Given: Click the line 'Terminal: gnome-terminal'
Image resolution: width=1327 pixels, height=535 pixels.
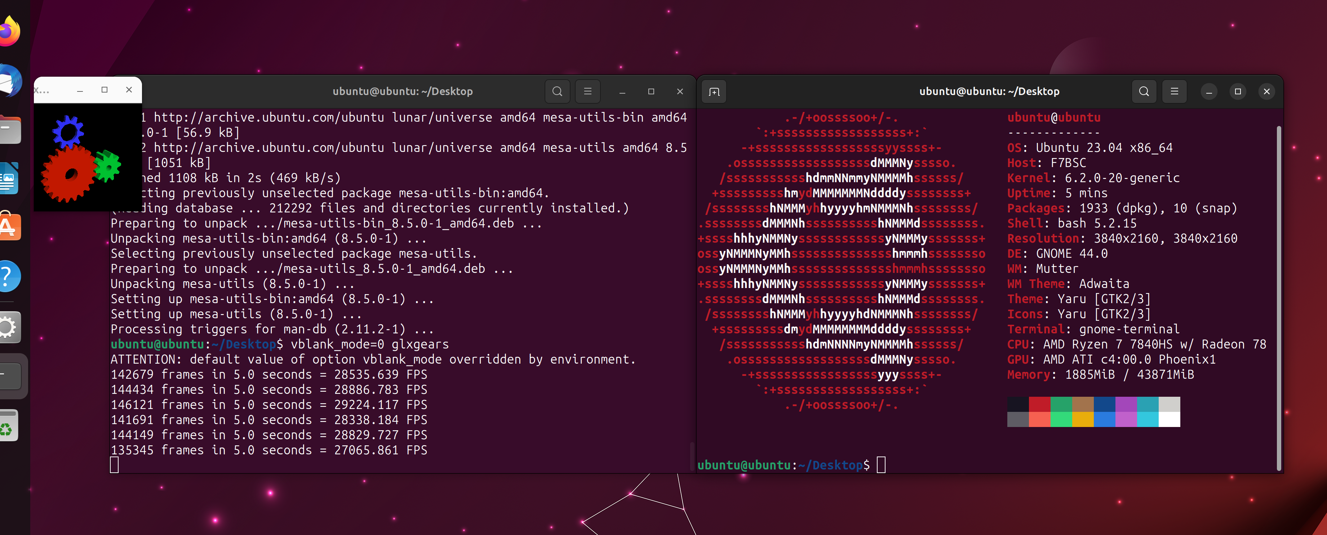Looking at the screenshot, I should 1093,329.
